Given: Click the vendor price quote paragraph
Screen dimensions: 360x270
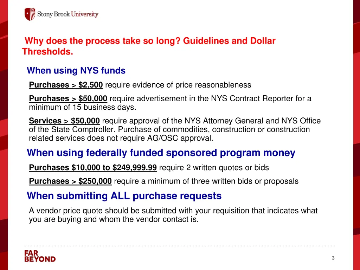Looking at the screenshot, I should (173, 215).
